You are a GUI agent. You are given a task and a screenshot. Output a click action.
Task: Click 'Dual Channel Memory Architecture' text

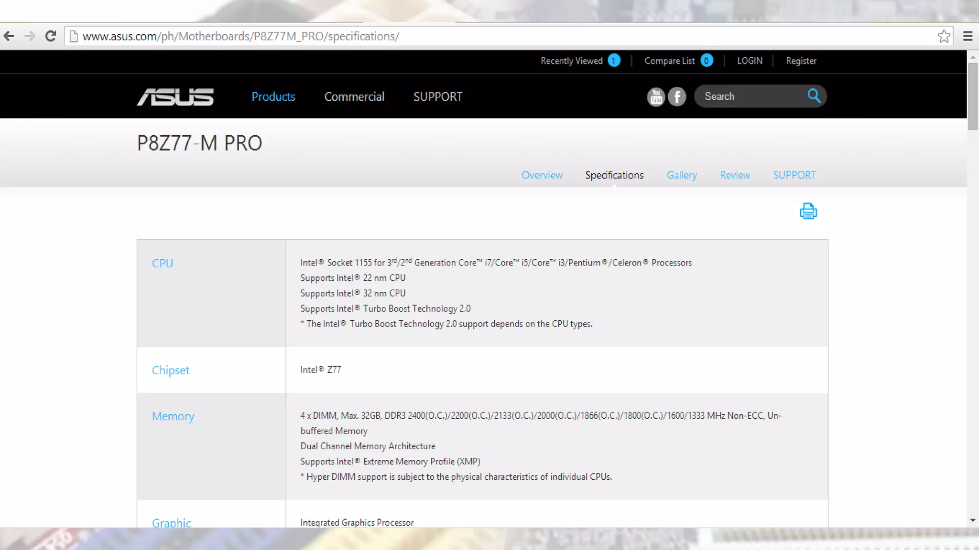[368, 446]
